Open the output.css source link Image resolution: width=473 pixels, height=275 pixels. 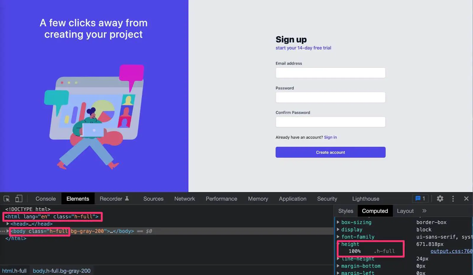coord(451,251)
